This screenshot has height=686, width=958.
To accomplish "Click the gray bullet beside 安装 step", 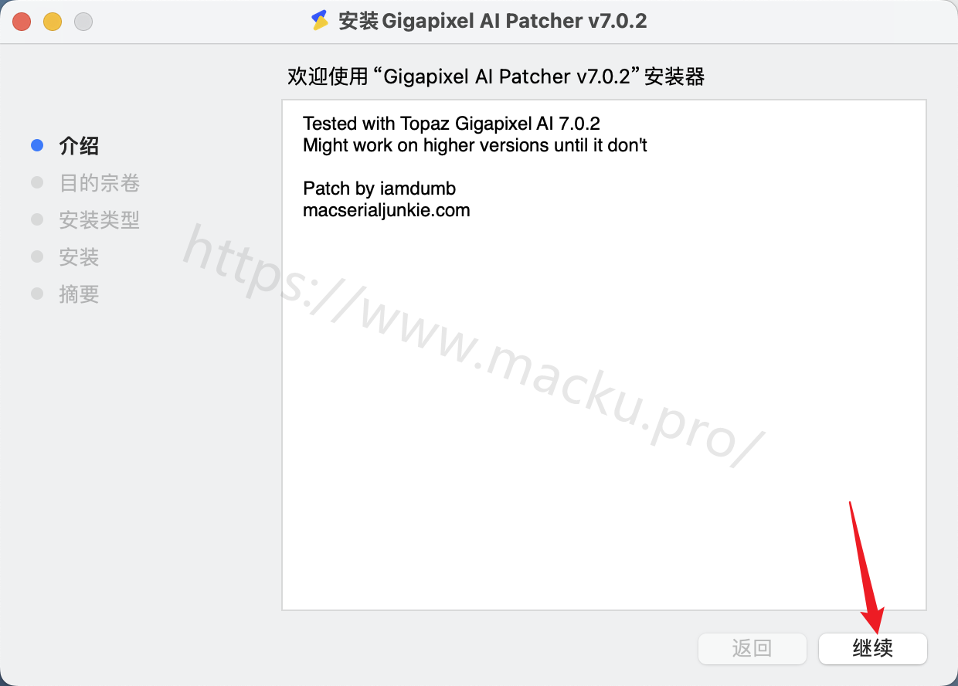I will [37, 256].
